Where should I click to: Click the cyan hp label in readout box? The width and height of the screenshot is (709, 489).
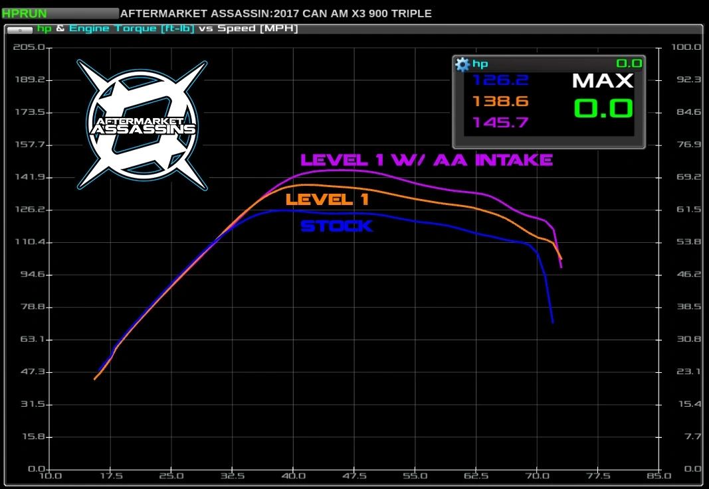point(480,64)
